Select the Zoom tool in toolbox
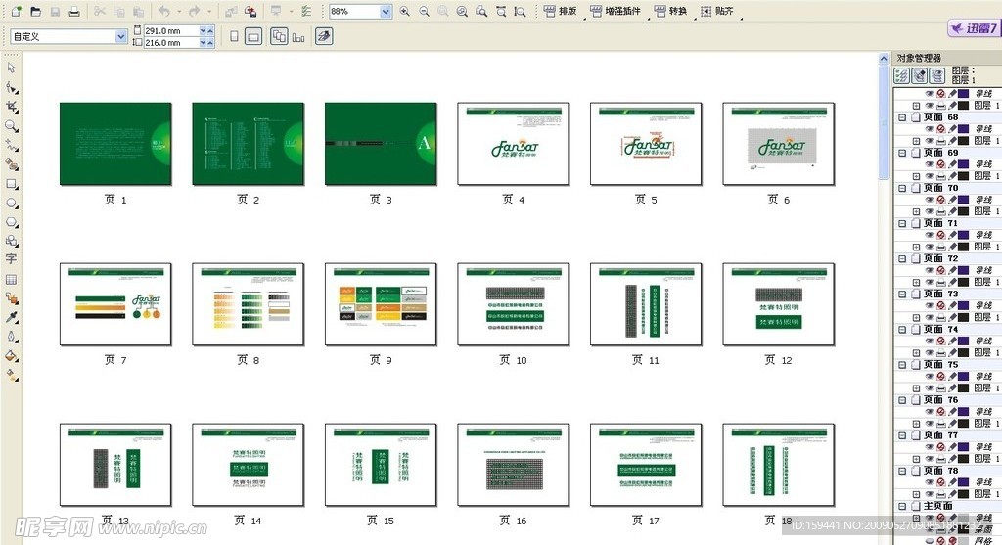This screenshot has width=1002, height=545. point(12,126)
